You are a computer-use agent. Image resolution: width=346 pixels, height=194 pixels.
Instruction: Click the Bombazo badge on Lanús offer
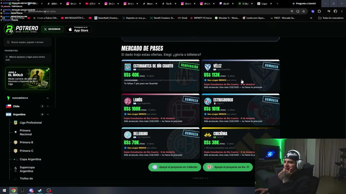(x=191, y=100)
